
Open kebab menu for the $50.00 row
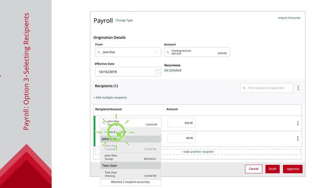point(297,123)
